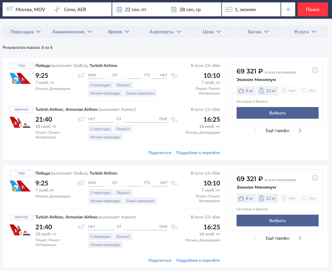Click info icon in second fare card
The image size is (332, 271).
(x=315, y=178)
